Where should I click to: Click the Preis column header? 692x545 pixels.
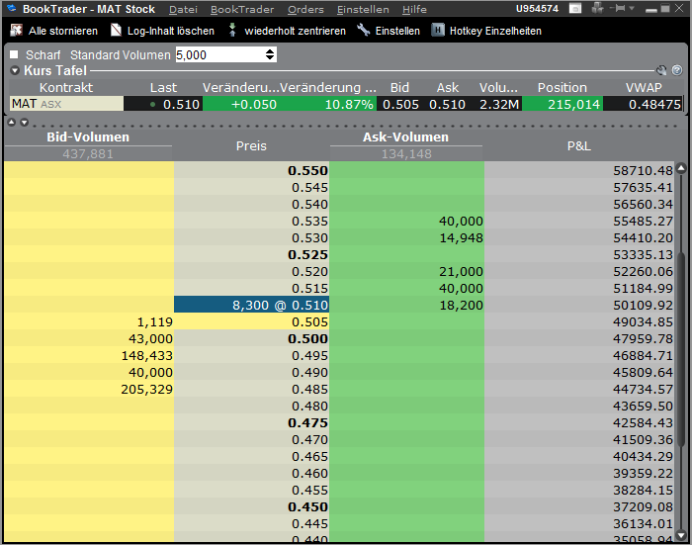point(251,145)
